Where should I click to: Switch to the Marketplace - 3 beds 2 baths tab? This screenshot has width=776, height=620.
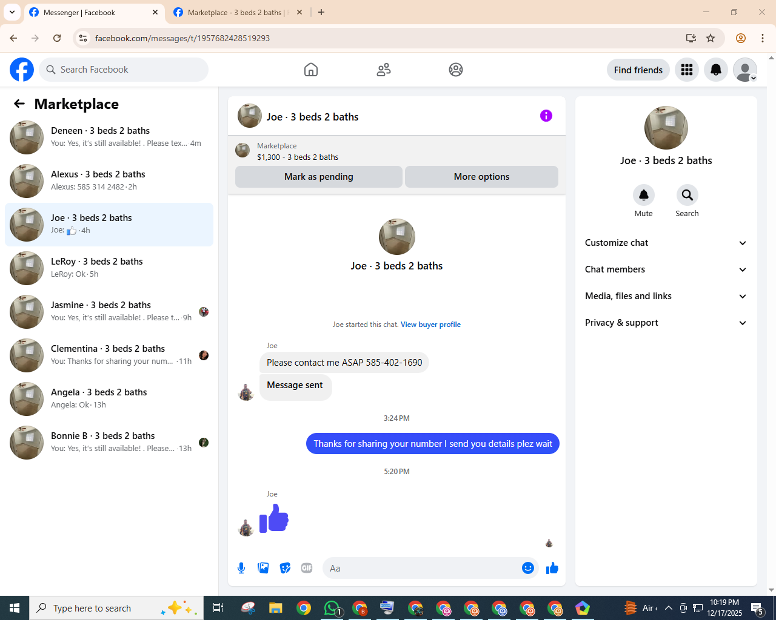pyautogui.click(x=236, y=12)
